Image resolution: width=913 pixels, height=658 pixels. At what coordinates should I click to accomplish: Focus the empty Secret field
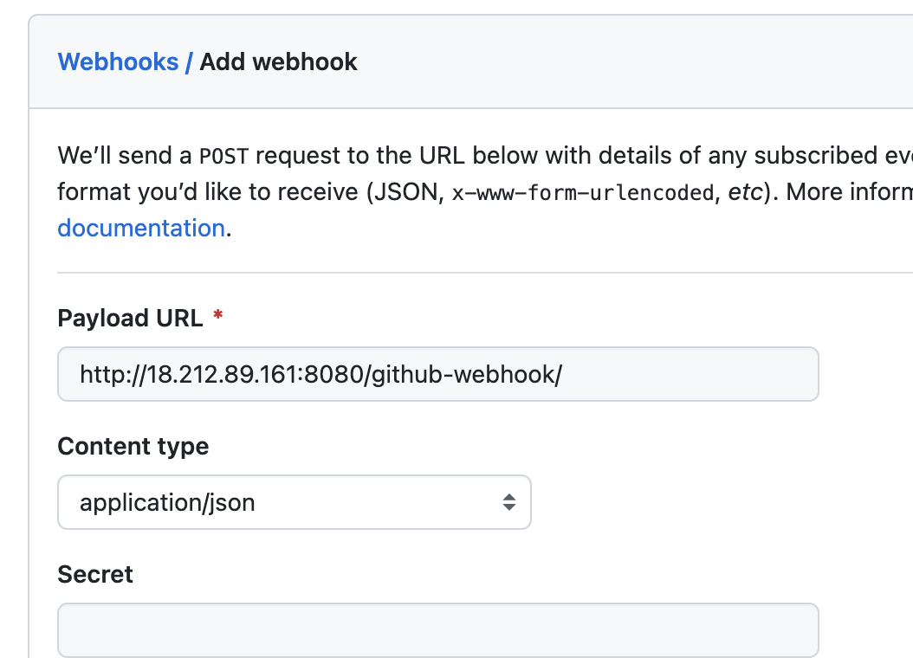click(x=437, y=630)
